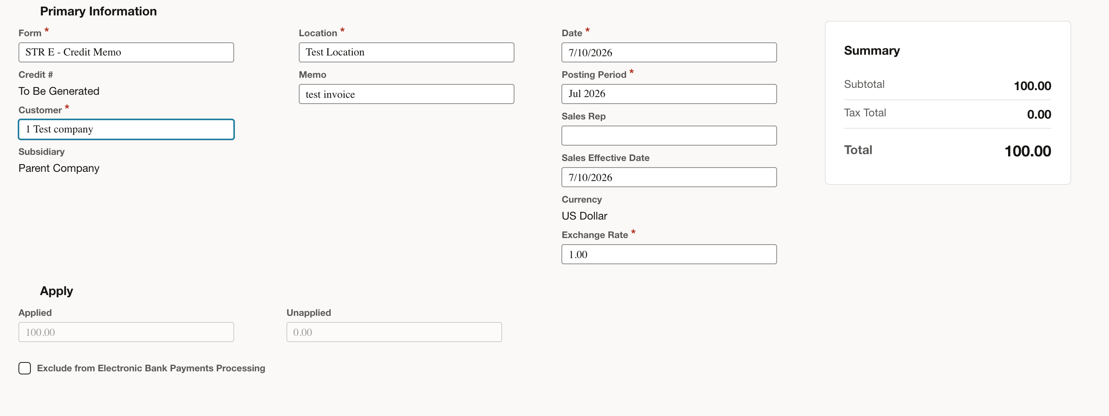Click the Applied amount field 100.00
1109x416 pixels.
click(x=126, y=332)
